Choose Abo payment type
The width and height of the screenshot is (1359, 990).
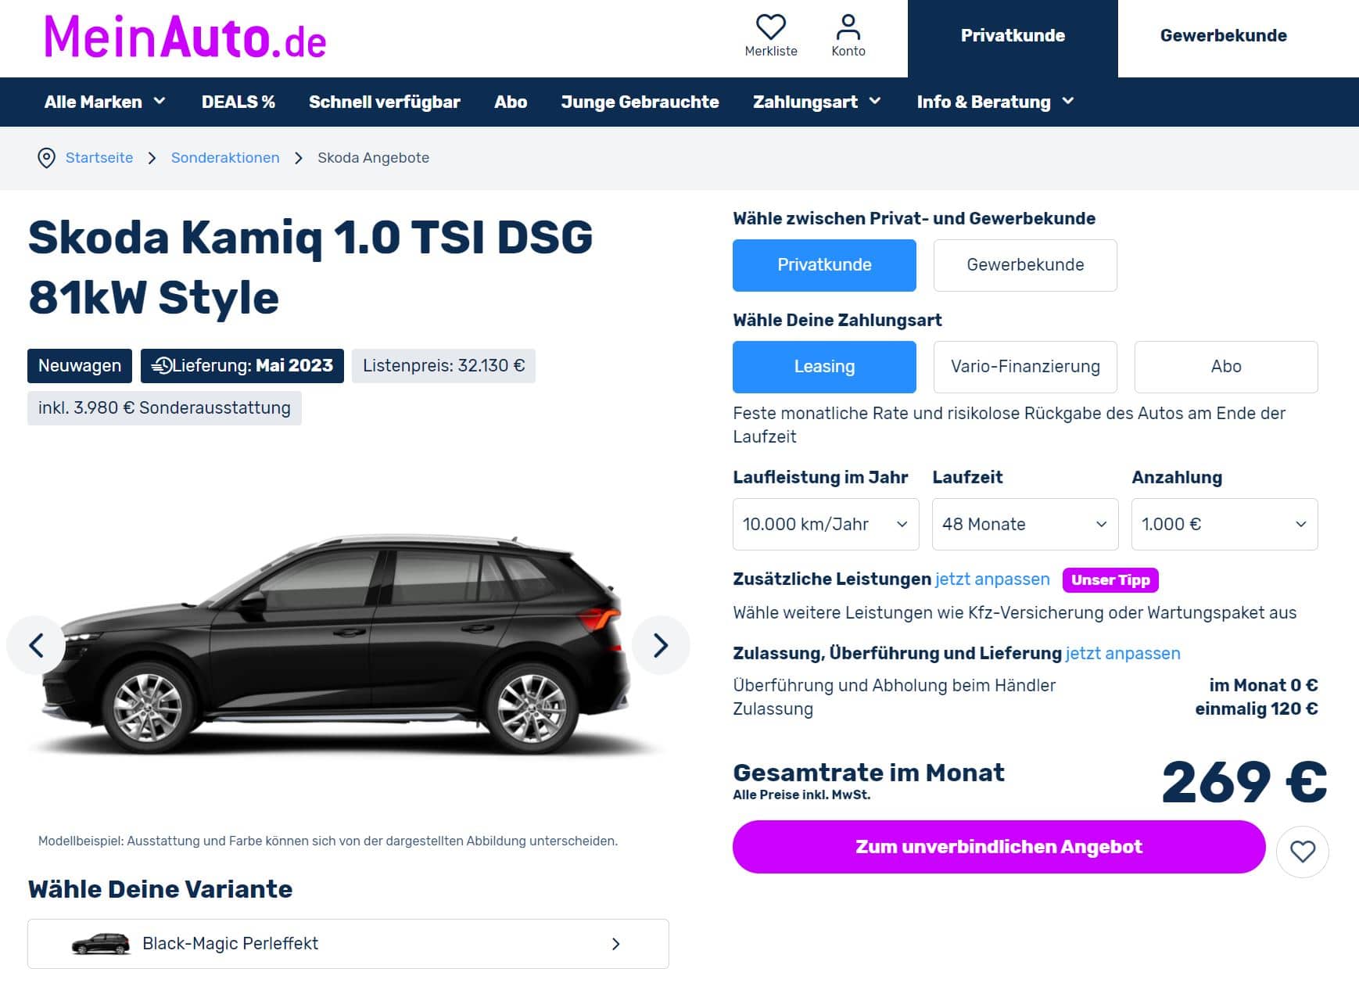click(x=1226, y=367)
